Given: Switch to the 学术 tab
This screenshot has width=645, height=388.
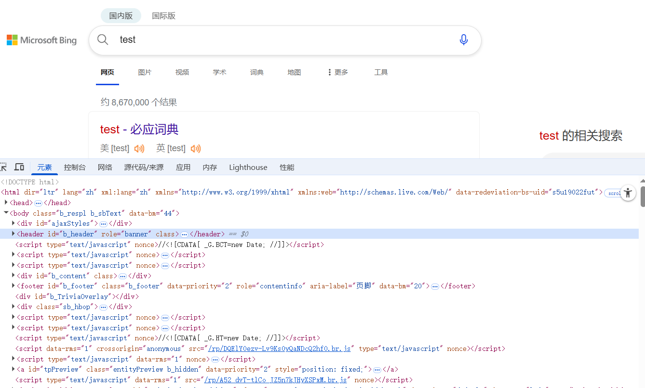Looking at the screenshot, I should point(219,72).
